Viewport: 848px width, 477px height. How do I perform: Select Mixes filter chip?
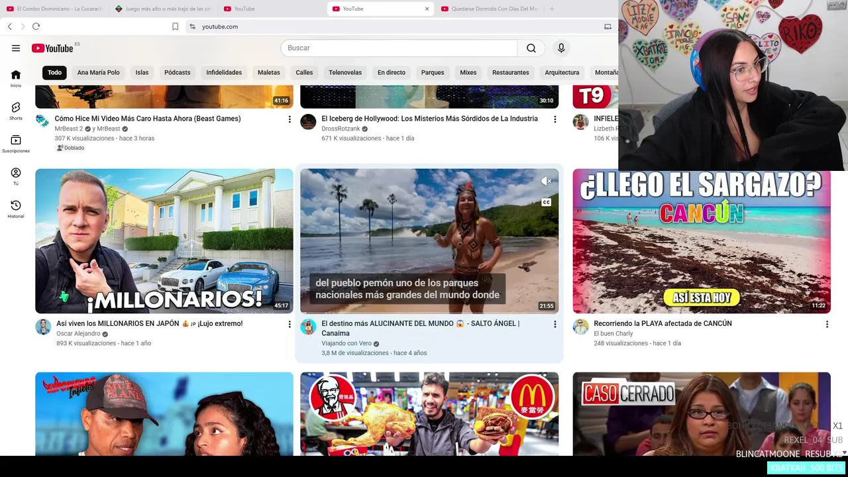click(468, 72)
